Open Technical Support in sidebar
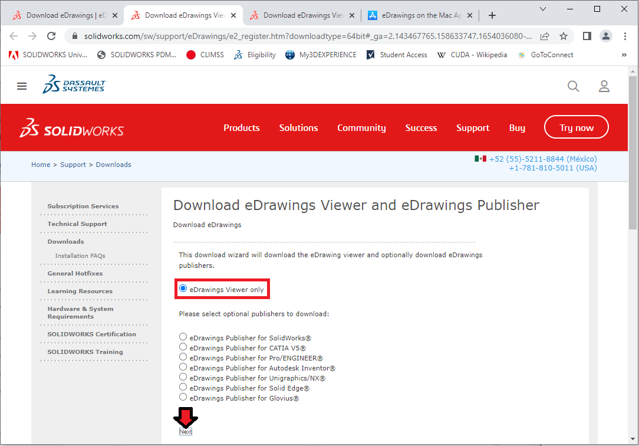This screenshot has height=446, width=639. click(77, 224)
